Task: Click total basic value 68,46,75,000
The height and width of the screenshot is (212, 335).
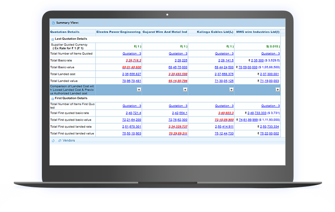Action: (x=178, y=67)
